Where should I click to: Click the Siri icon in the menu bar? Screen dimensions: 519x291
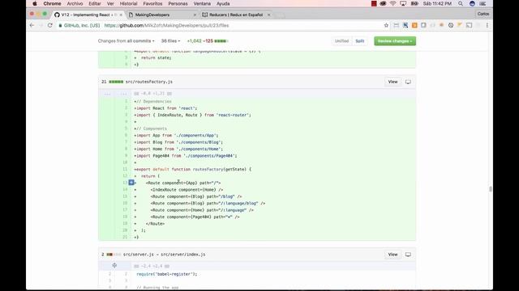[x=472, y=3]
